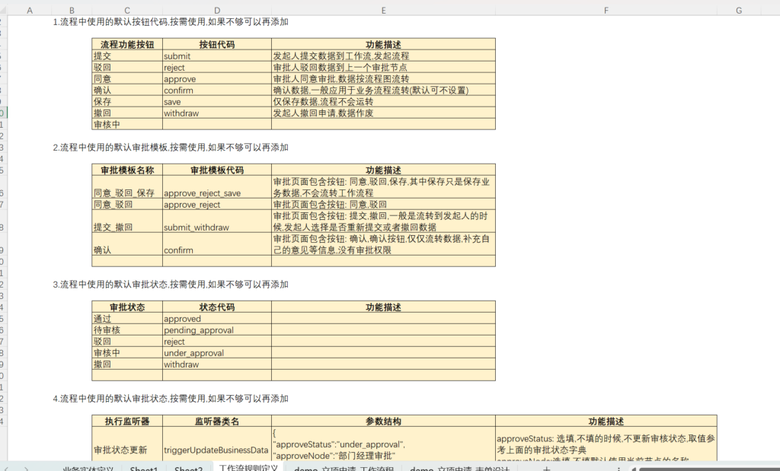This screenshot has height=471, width=780.
Task: Select the '状态代码' header cell
Action: coord(217,307)
